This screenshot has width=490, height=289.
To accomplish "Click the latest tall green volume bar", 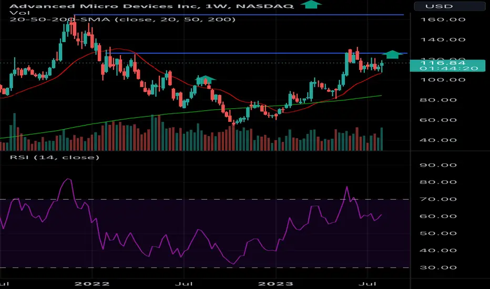I will coord(382,139).
